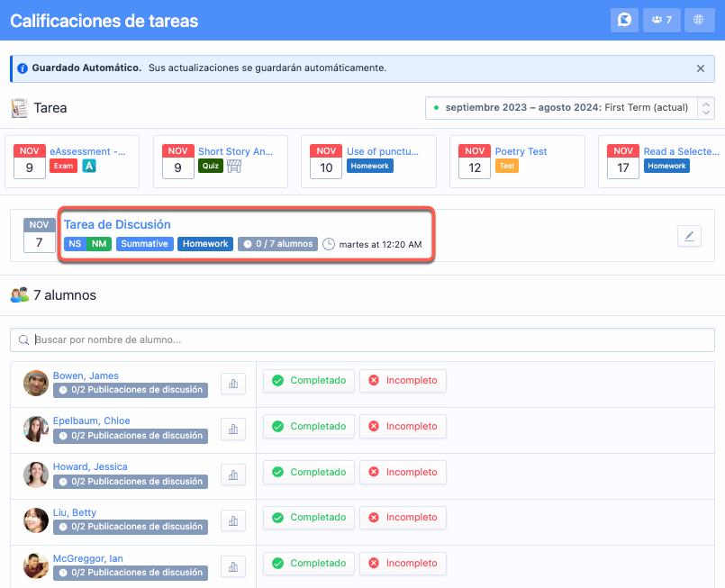Click the globe language icon
This screenshot has width=725, height=588.
click(699, 20)
